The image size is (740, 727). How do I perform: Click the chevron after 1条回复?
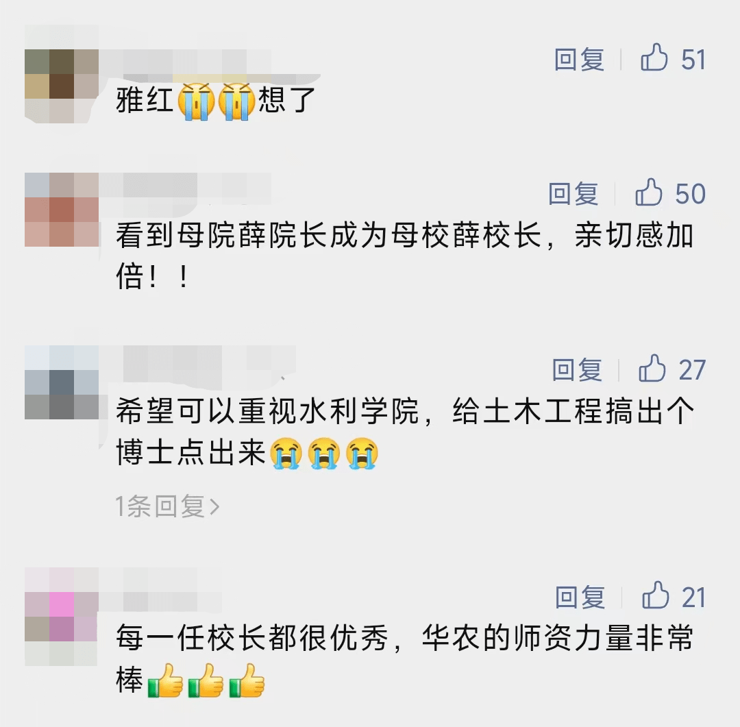coord(214,507)
